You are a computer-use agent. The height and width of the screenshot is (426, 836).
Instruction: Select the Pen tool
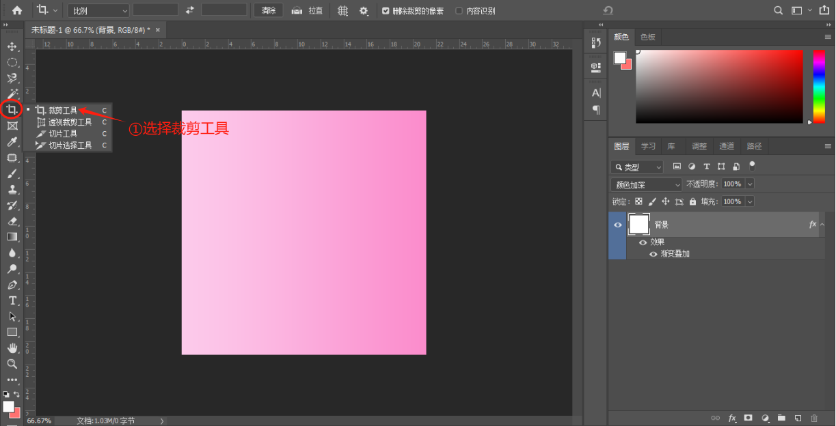pyautogui.click(x=12, y=285)
